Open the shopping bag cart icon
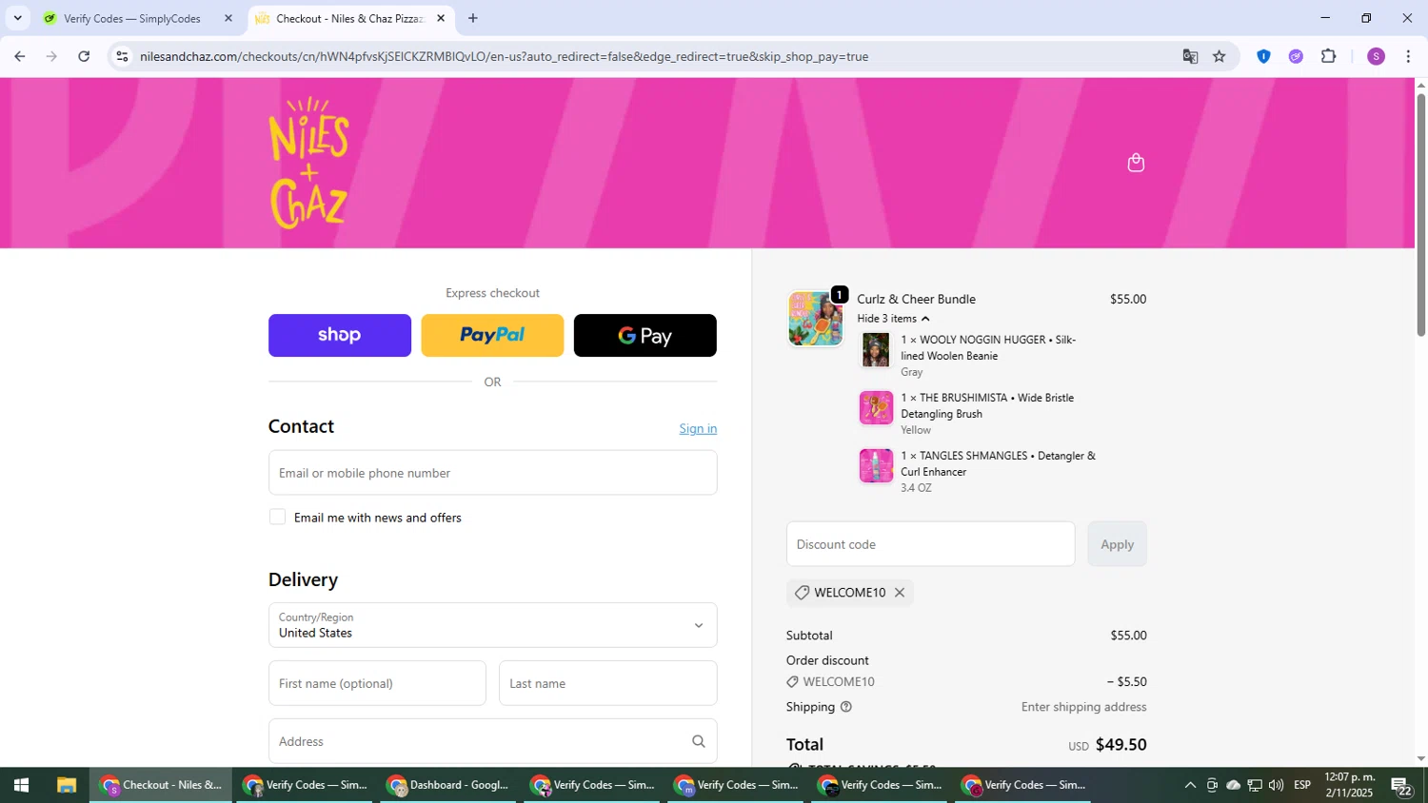This screenshot has width=1428, height=803. point(1136,163)
